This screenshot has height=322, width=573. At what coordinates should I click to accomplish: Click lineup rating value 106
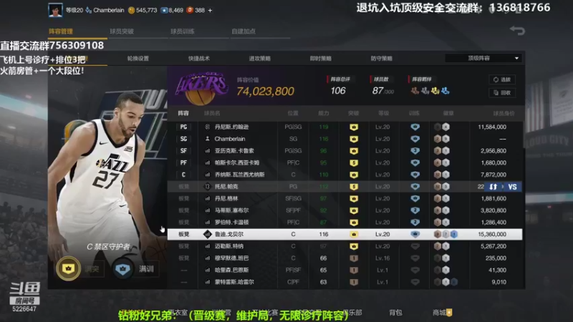[x=338, y=91]
